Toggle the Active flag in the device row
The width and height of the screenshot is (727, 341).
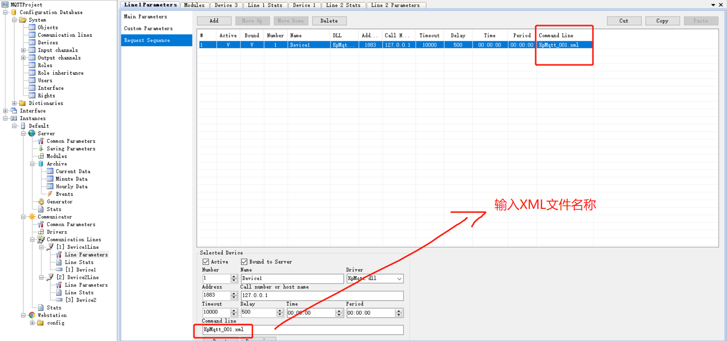228,44
